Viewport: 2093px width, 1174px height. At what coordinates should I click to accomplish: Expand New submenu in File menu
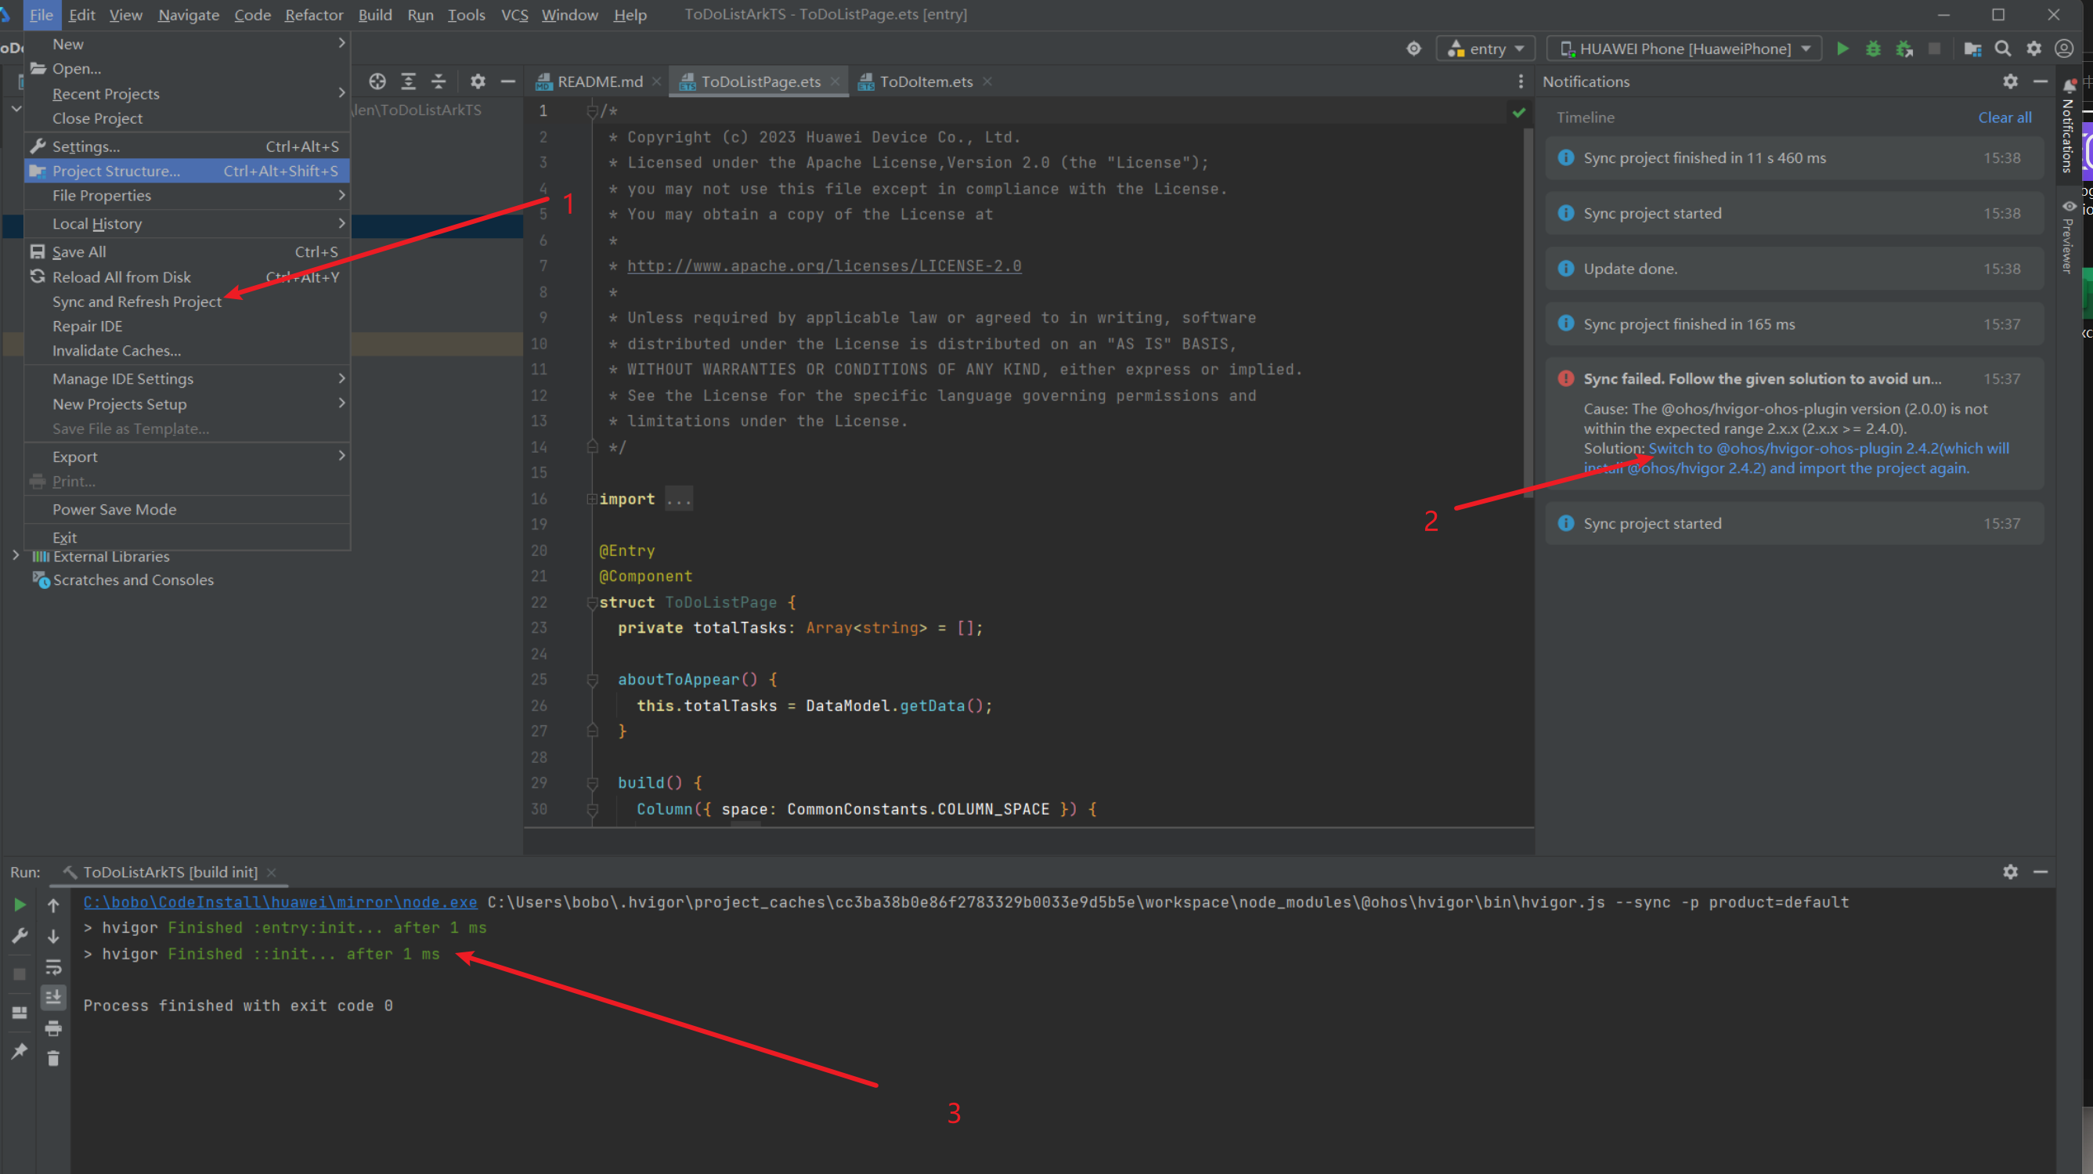(187, 44)
